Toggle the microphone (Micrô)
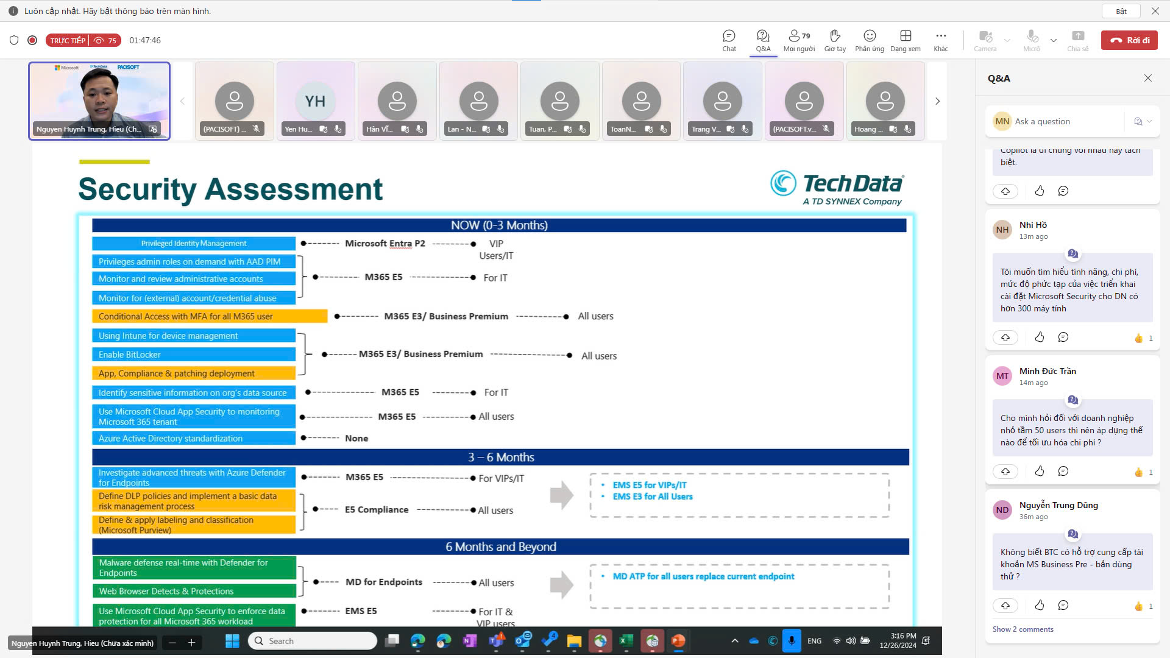This screenshot has height=658, width=1170. (1032, 40)
